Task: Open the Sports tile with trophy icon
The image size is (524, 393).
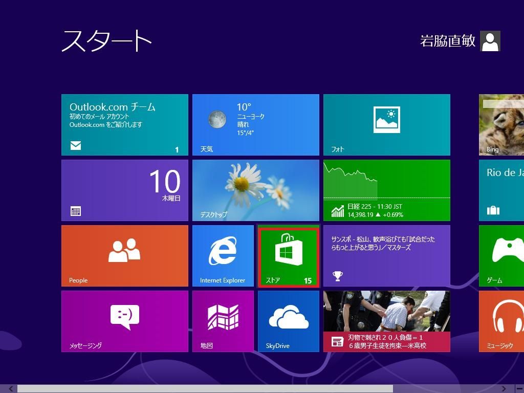Action: click(387, 256)
